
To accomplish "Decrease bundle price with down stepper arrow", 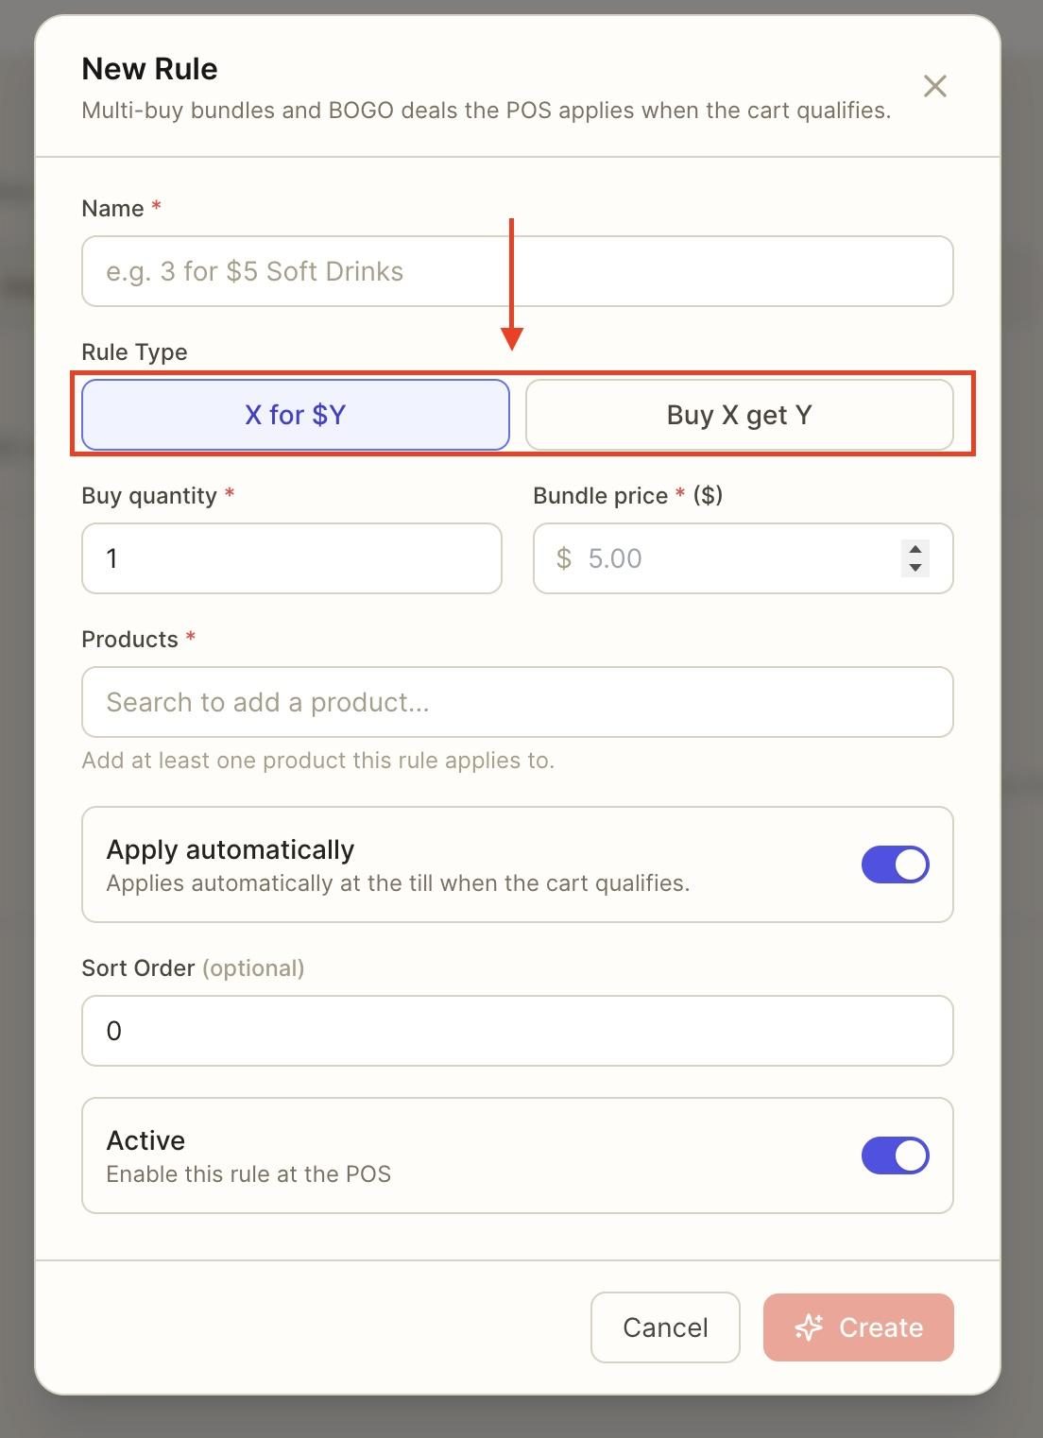I will coord(915,568).
